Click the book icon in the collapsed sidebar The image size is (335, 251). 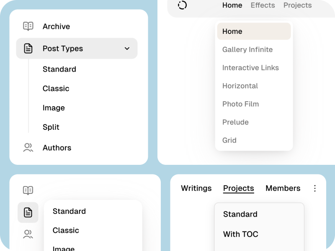click(x=28, y=190)
